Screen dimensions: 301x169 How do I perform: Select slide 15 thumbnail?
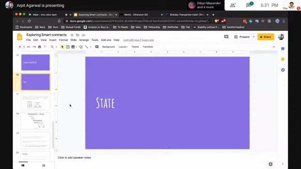pyautogui.click(x=36, y=62)
